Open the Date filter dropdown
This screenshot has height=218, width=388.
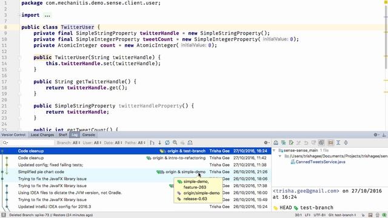pos(113,143)
